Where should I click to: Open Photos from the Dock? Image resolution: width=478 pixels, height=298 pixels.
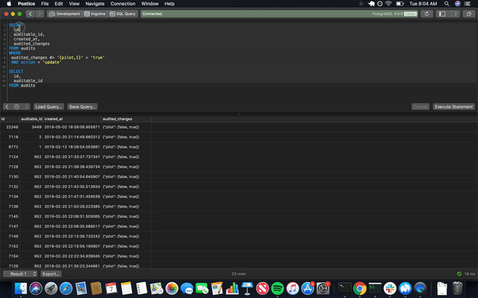pos(171,288)
